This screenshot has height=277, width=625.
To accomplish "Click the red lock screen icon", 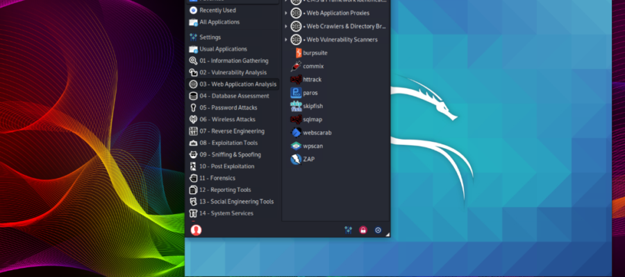I will pyautogui.click(x=362, y=230).
